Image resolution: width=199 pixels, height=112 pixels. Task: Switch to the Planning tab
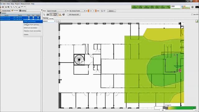click(x=45, y=18)
